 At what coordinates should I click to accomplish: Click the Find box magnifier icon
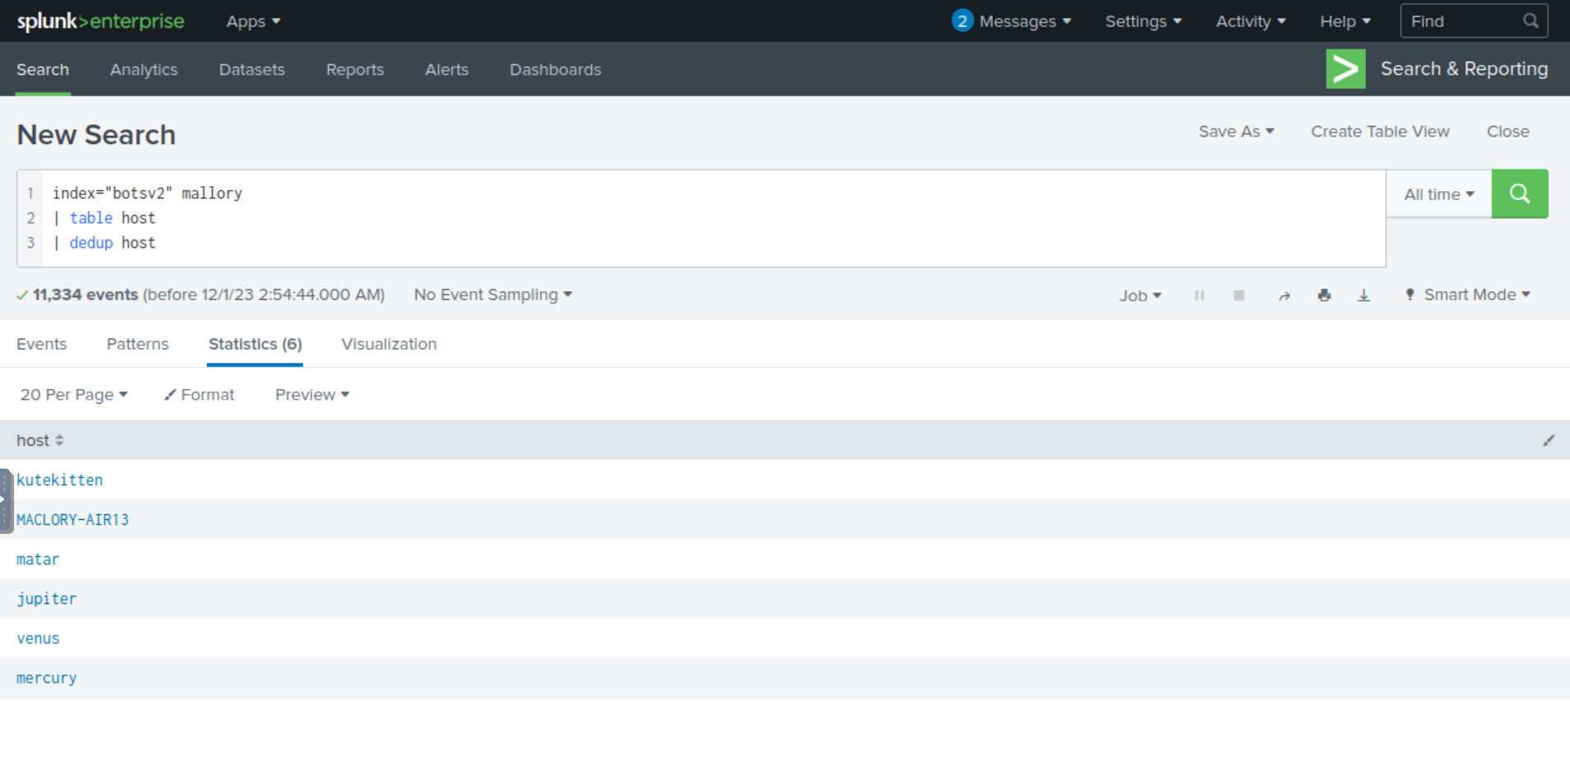click(x=1530, y=21)
